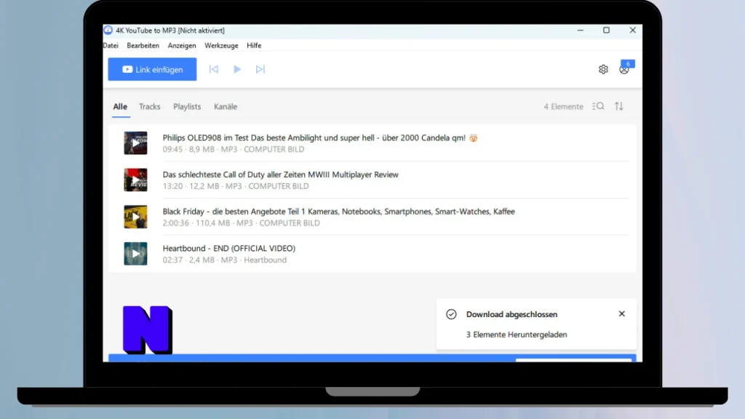This screenshot has height=419, width=745.
Task: Open the Datei menu
Action: (x=111, y=46)
